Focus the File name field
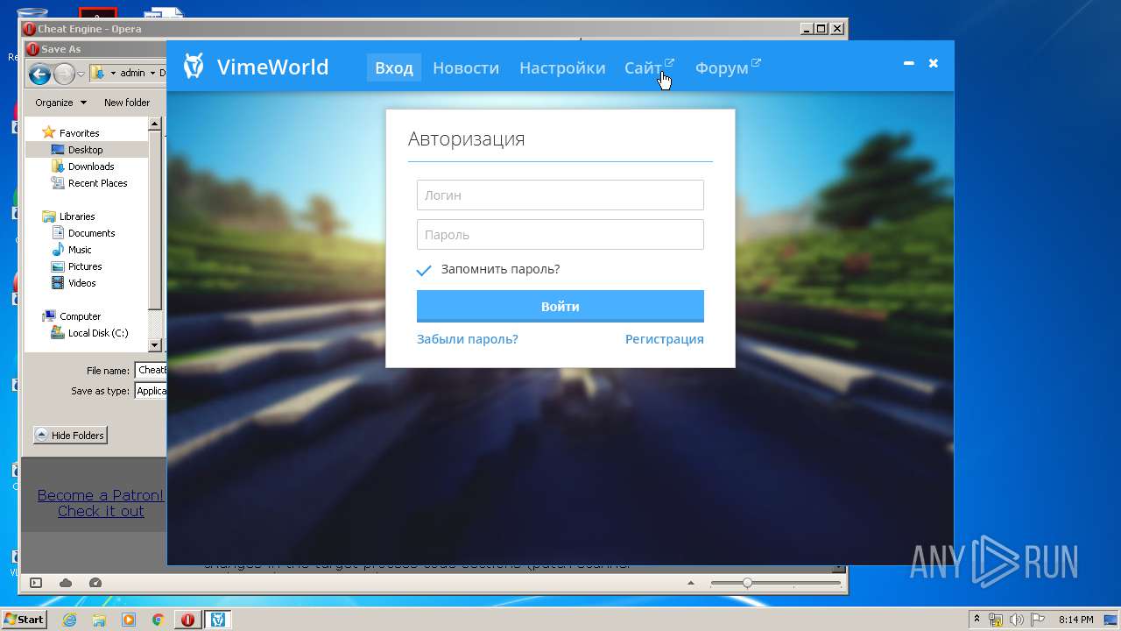This screenshot has height=631, width=1121. tap(151, 370)
